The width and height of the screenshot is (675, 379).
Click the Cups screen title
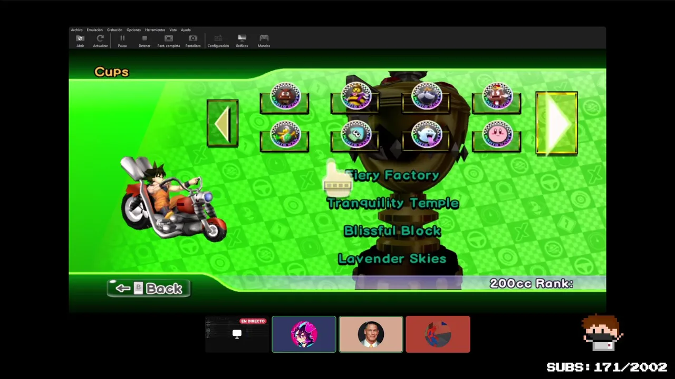point(112,72)
